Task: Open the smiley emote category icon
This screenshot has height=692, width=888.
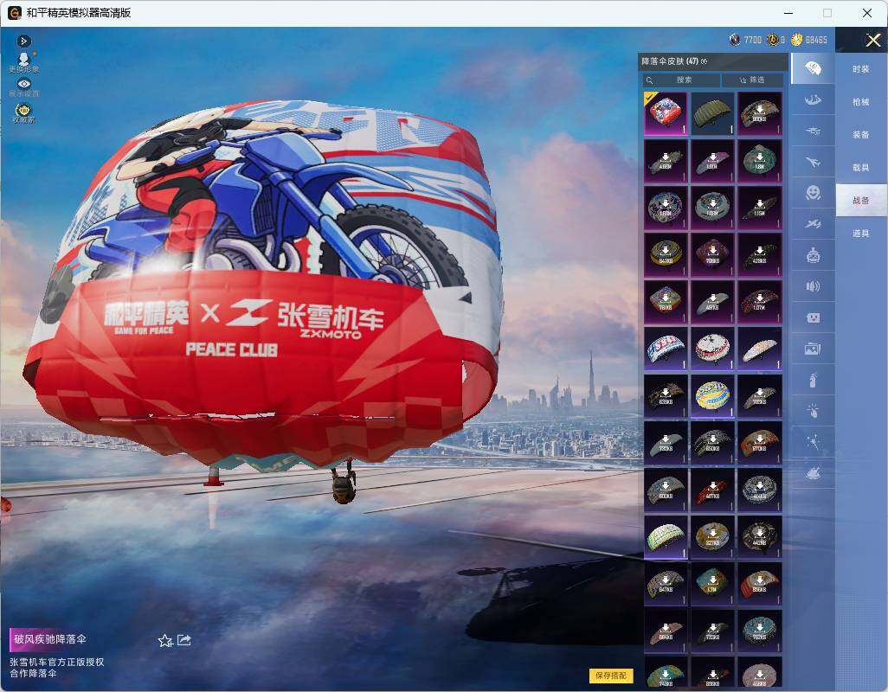Action: click(x=813, y=193)
